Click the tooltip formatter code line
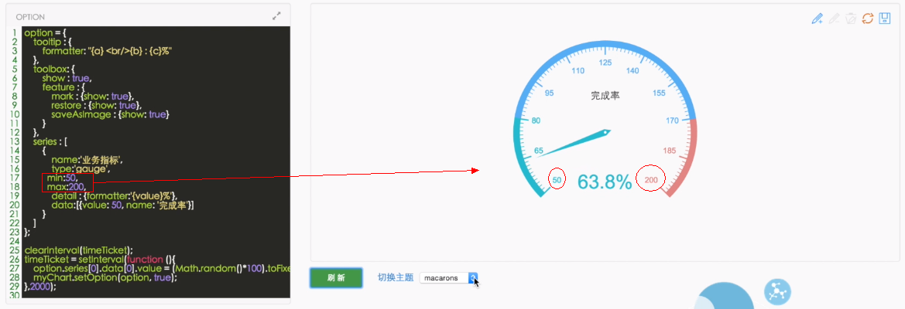 click(108, 51)
